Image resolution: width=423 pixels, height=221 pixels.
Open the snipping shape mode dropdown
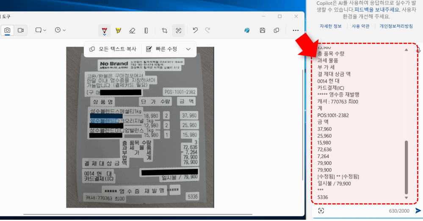(41, 30)
